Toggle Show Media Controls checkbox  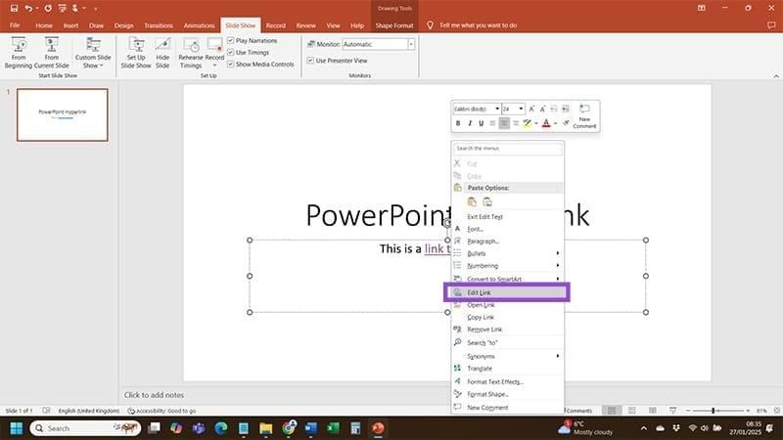tap(230, 65)
